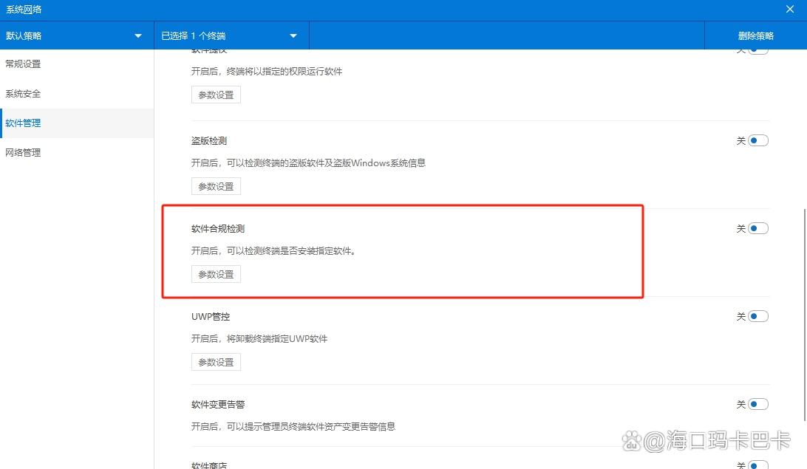Screen dimensions: 807x469
Task: Open the 软件合规检测 参数设置 dialog
Action: 215,273
